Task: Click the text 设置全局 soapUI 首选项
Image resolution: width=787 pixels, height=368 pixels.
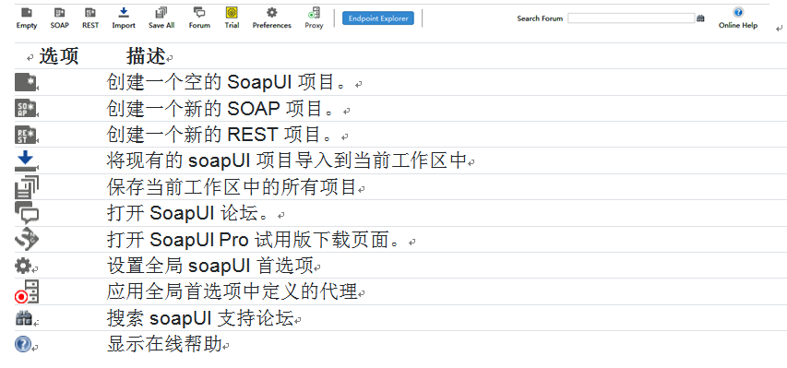Action: (209, 266)
